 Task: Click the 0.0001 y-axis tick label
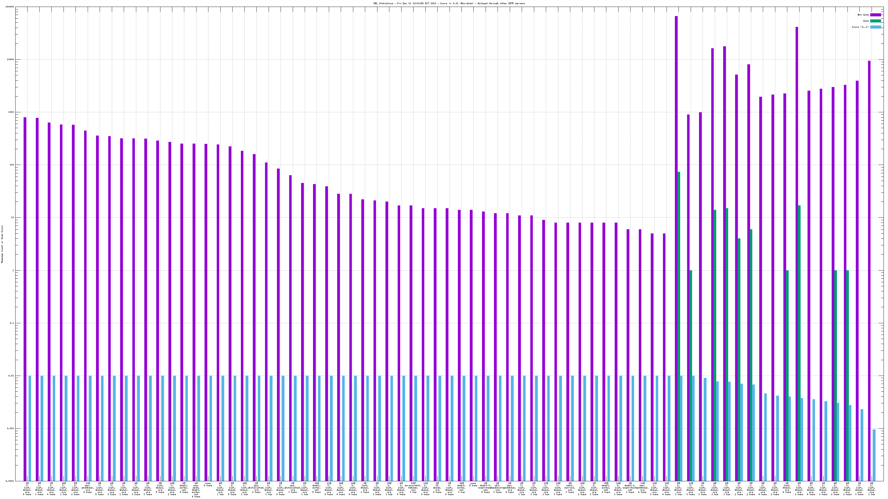tap(10, 481)
